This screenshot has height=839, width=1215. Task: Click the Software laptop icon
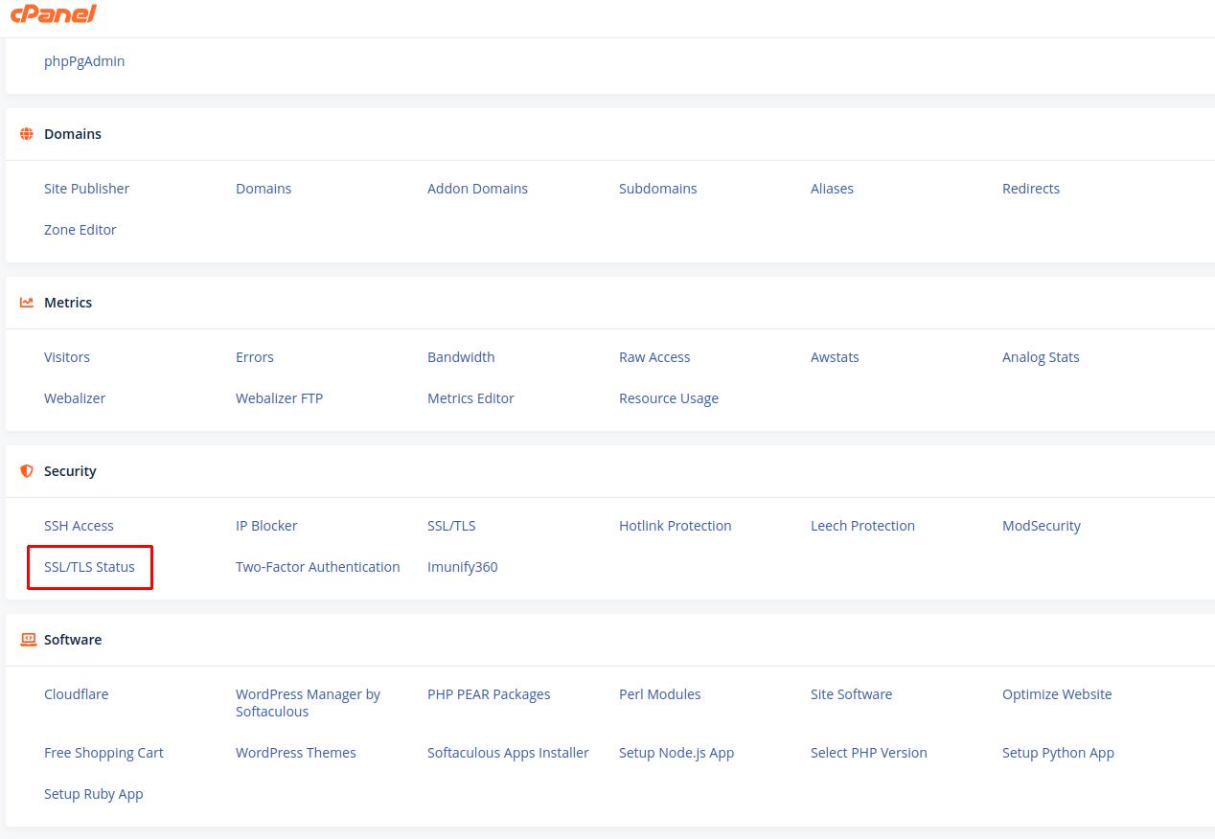click(x=27, y=640)
